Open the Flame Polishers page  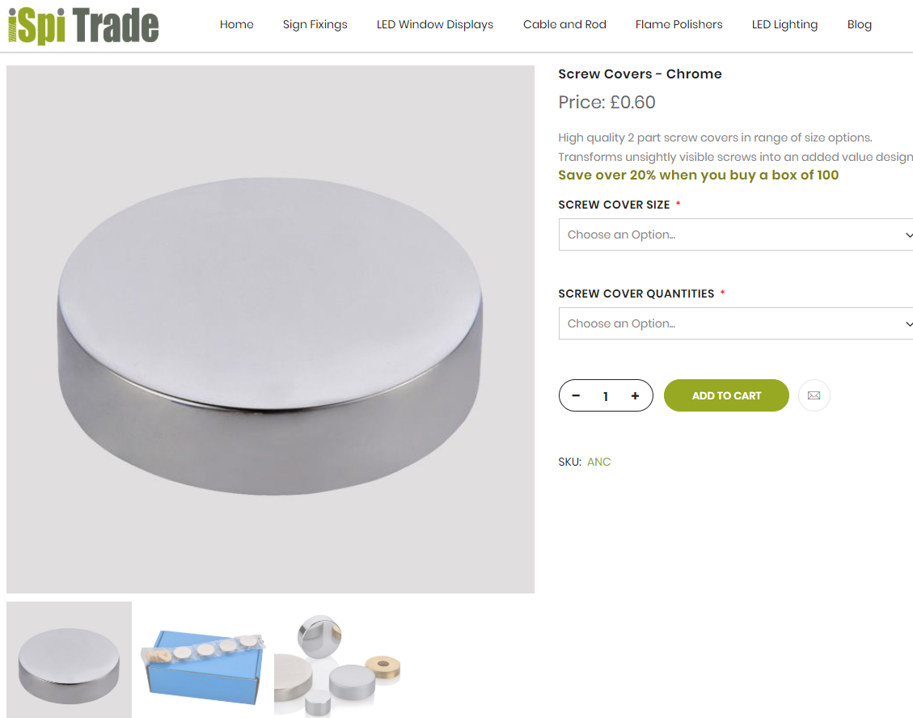coord(679,24)
